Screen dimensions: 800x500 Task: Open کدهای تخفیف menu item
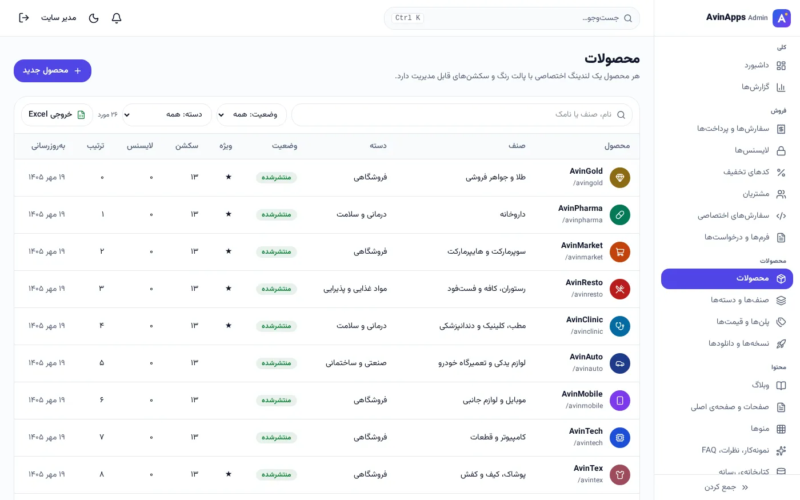click(727, 173)
